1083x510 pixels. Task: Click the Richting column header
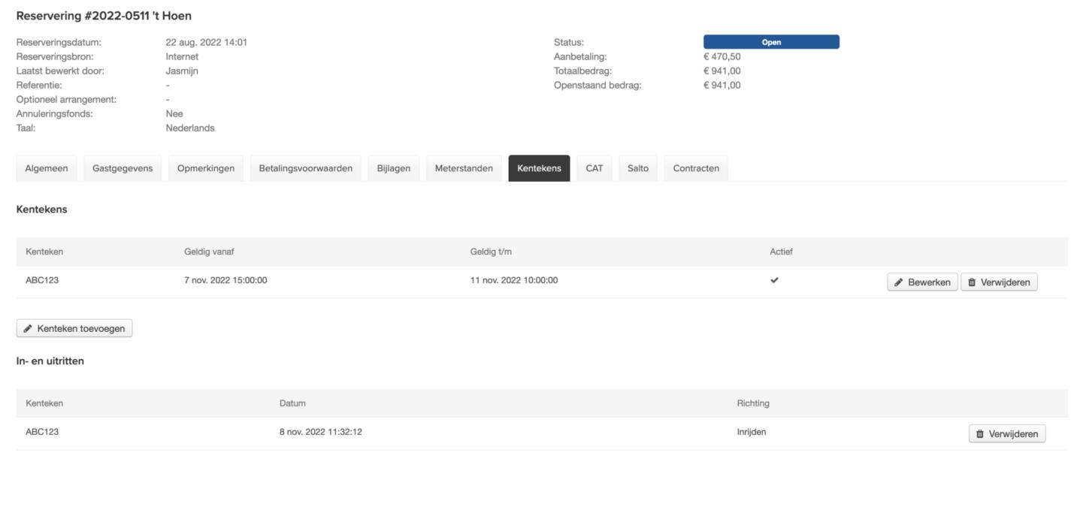pyautogui.click(x=753, y=403)
